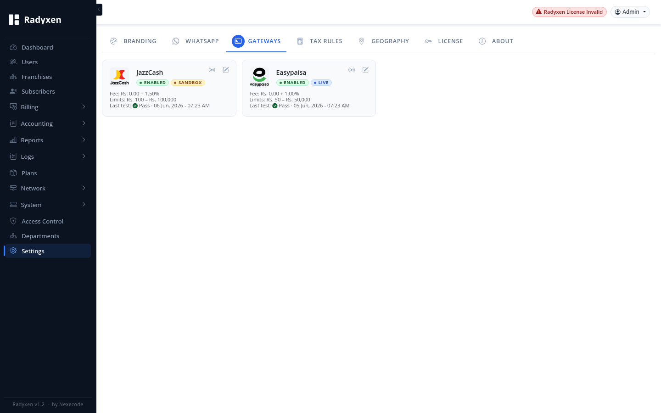Click the Branding palette icon
661x413 pixels.
114,41
